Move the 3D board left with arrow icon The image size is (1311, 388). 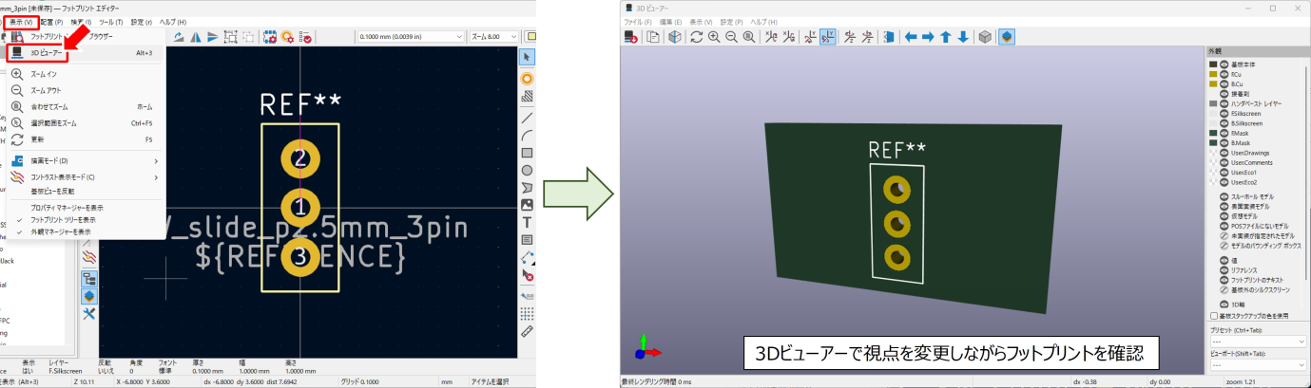tap(910, 37)
